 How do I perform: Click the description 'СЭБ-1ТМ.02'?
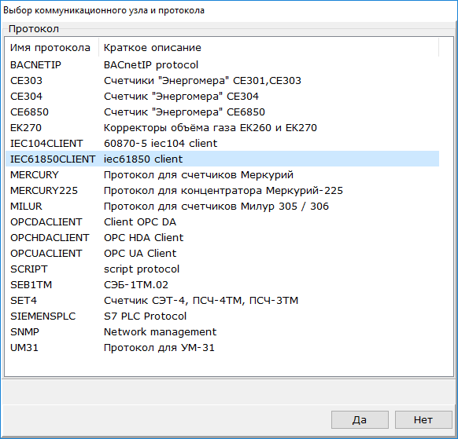pos(136,285)
